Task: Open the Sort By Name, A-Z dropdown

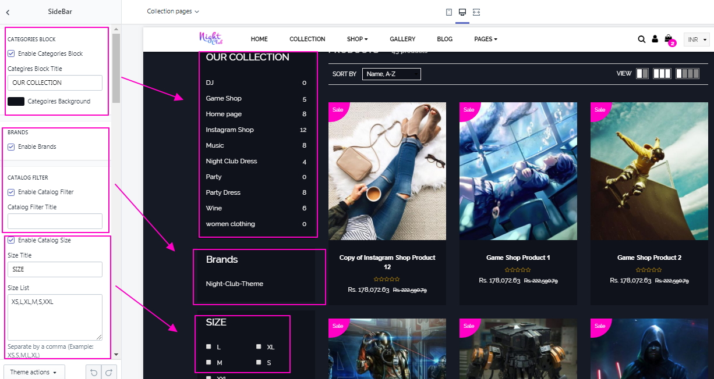Action: click(x=391, y=74)
